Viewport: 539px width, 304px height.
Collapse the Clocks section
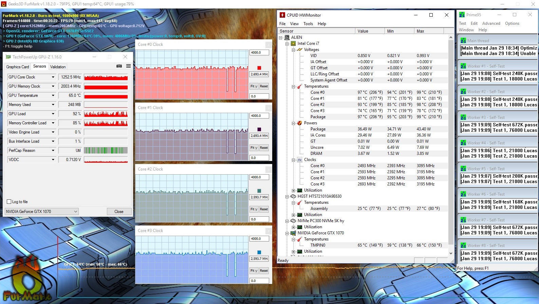point(294,160)
